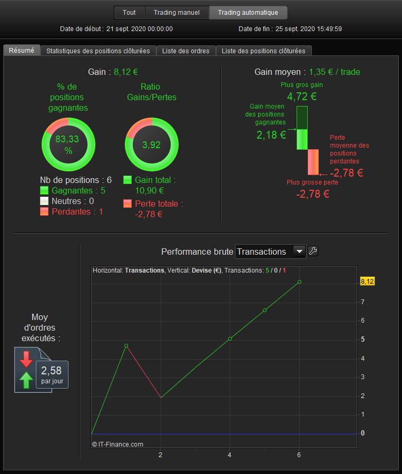Switch to Trading manuel filter
Image resolution: width=402 pixels, height=474 pixels.
pos(177,13)
